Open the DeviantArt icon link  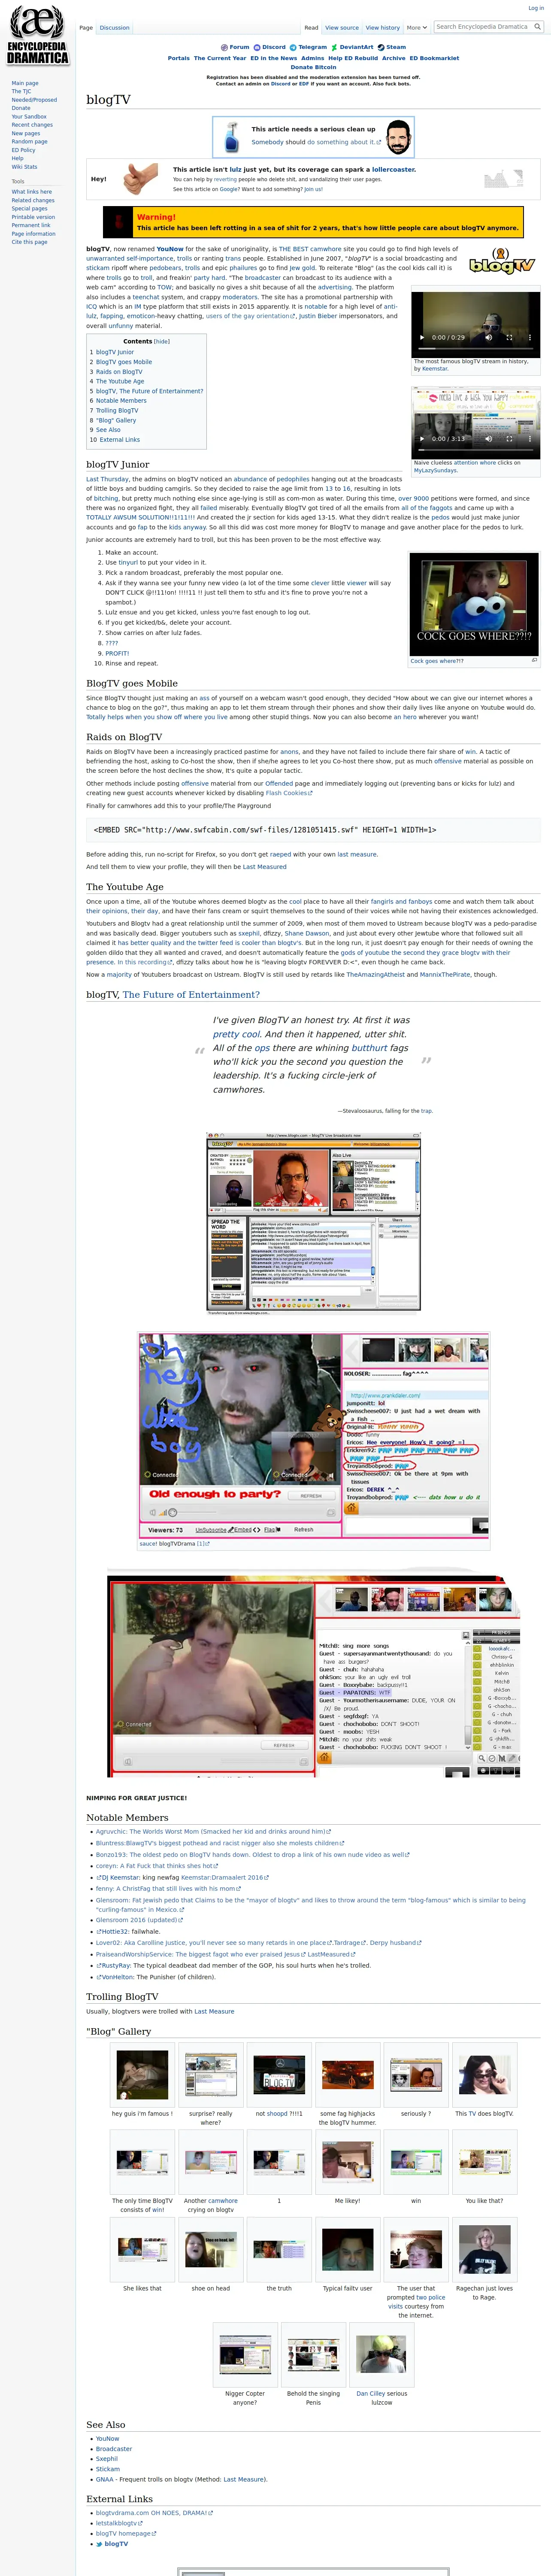coord(334,47)
